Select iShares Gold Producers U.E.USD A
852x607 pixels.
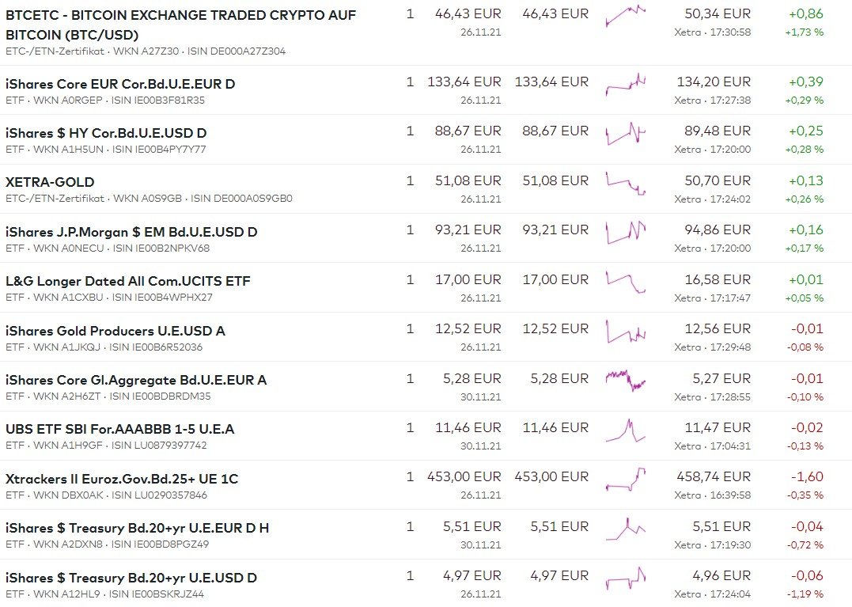(x=115, y=331)
